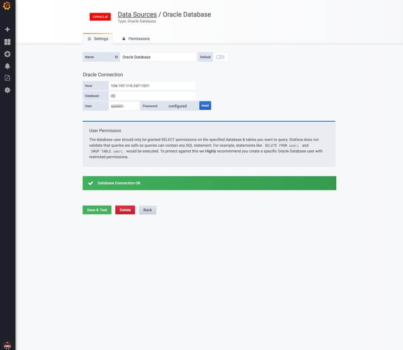Viewport: 403px width, 350px height.
Task: Open the Reports PDF document icon
Action: point(8,78)
